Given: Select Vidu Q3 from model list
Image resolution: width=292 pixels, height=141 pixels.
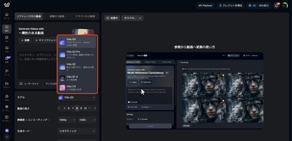Looking at the screenshot, I should click(x=77, y=42).
